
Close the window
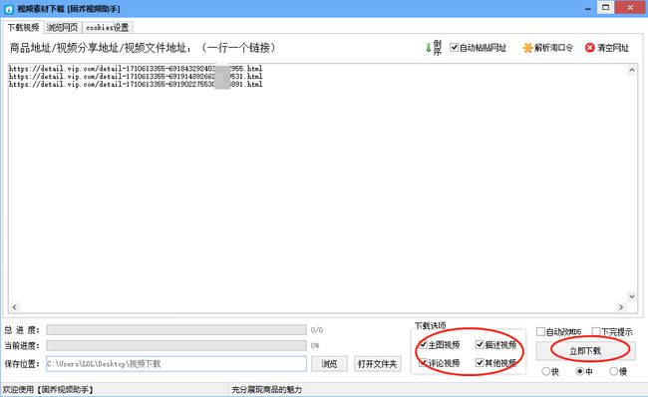coord(630,8)
